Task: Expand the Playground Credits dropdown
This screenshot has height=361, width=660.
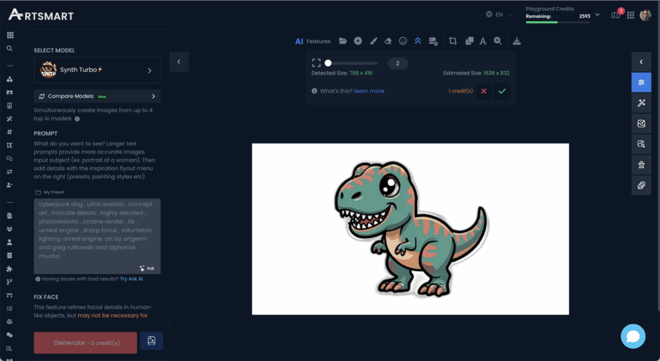Action: pyautogui.click(x=597, y=14)
